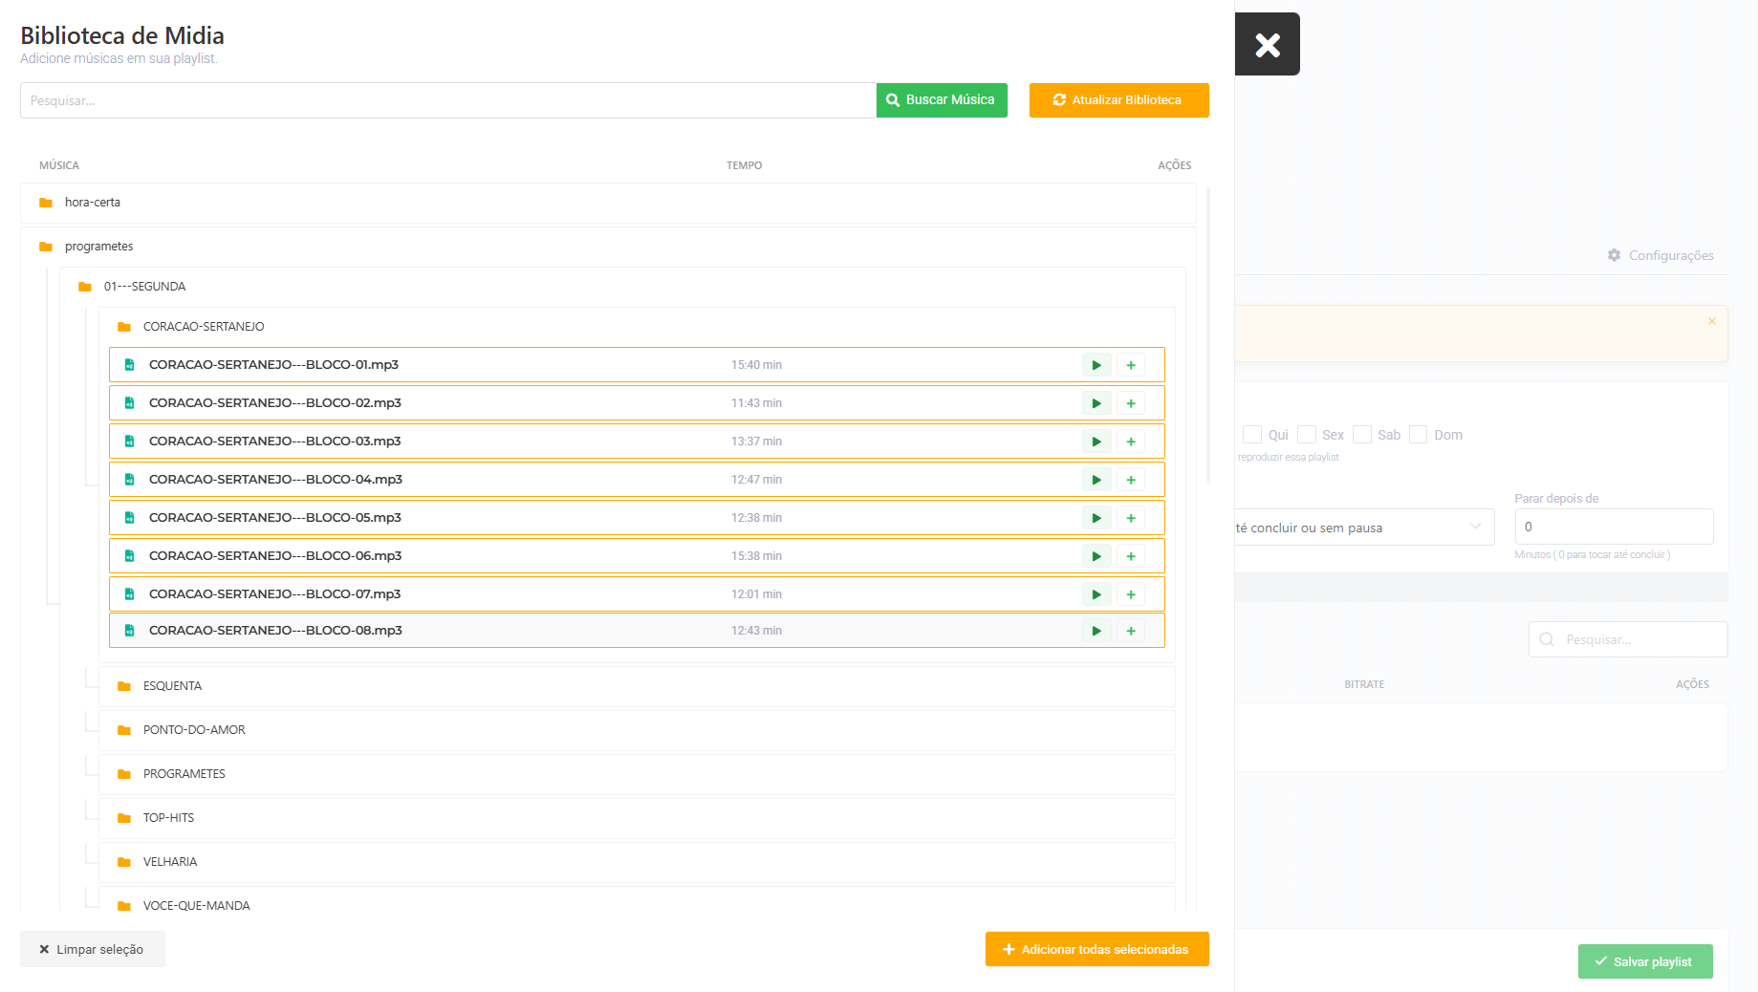Click the Buscar Música button
Viewport: 1758px width, 992px height.
(x=942, y=100)
